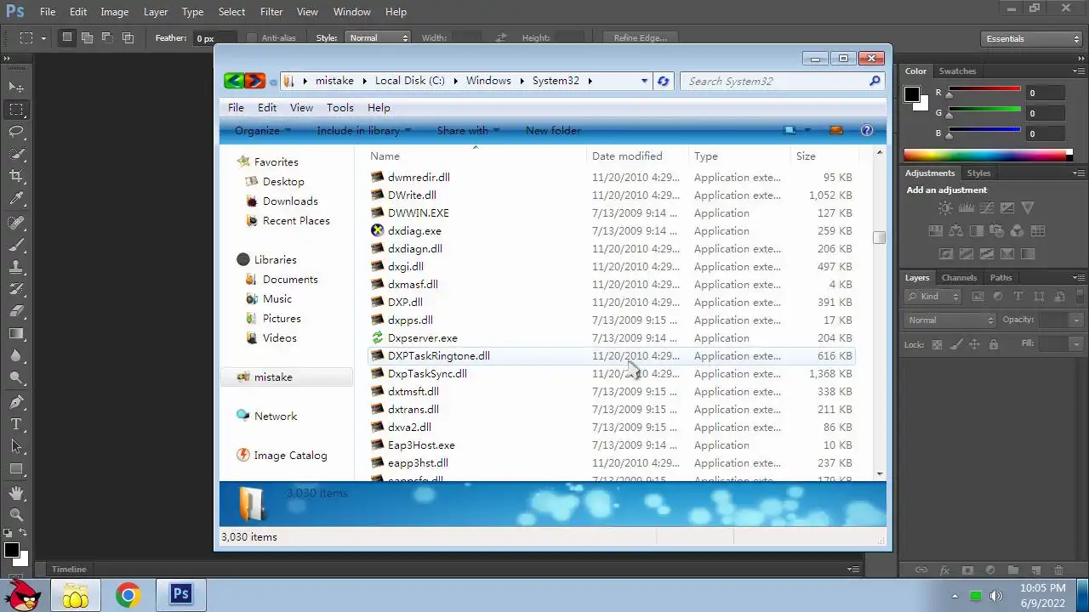Open the layer Kind filter dropdown
Screen dimensions: 1089x612
click(x=933, y=297)
